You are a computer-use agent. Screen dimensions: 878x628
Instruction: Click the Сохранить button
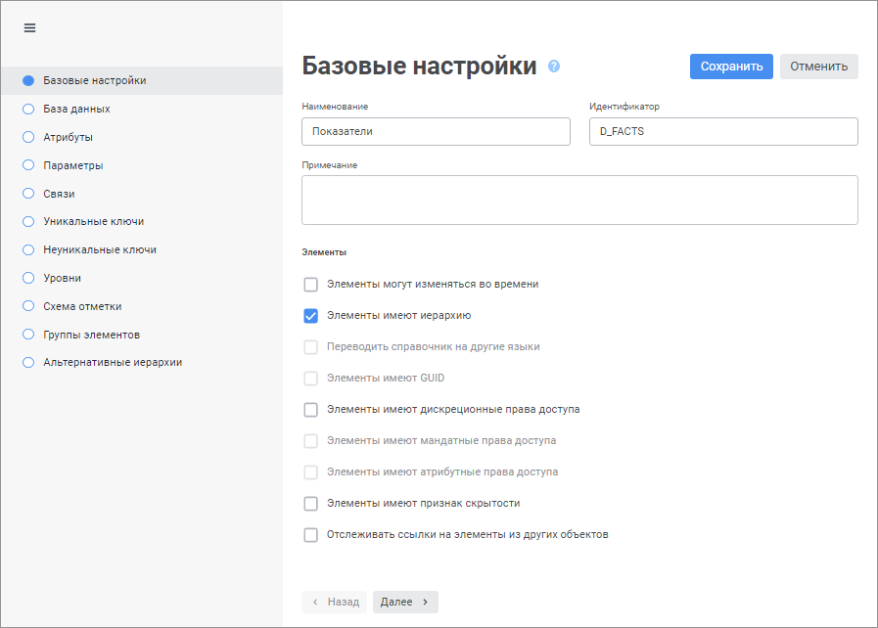tap(731, 67)
